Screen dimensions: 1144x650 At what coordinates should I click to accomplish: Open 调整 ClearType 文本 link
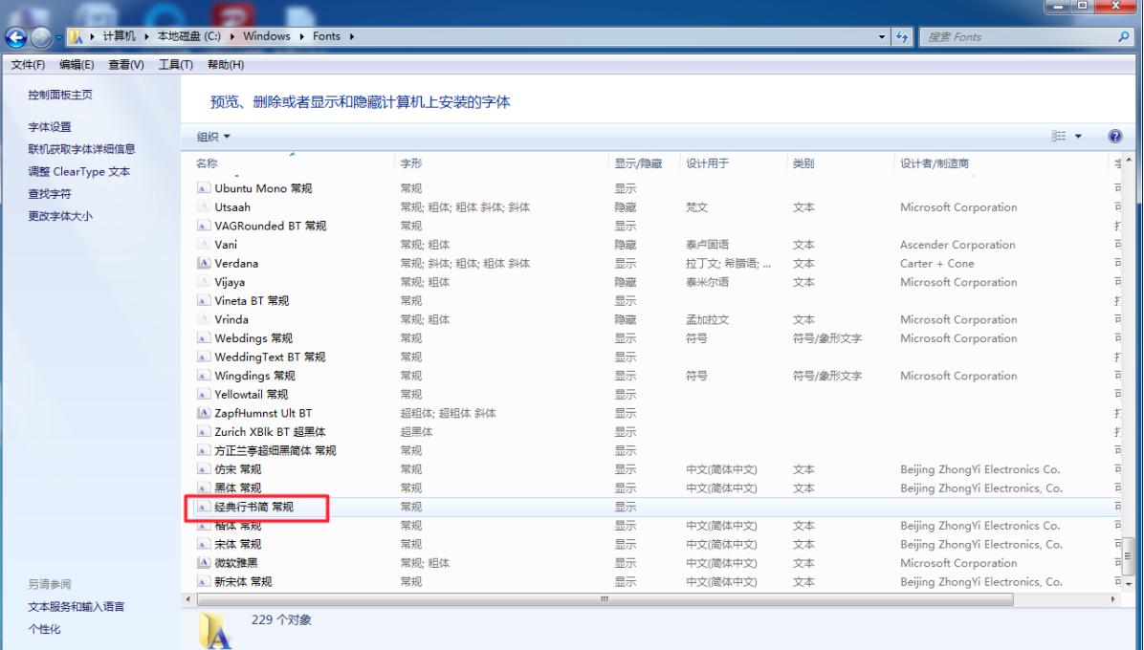[78, 171]
